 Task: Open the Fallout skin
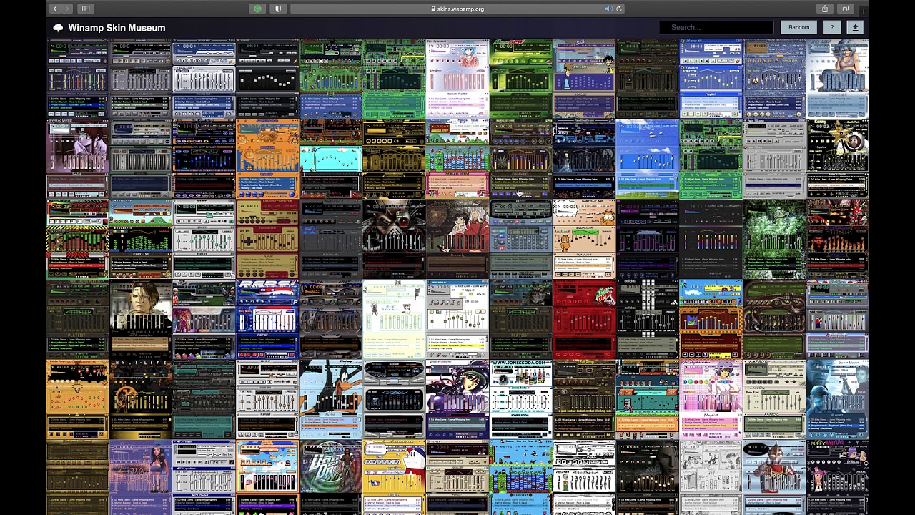(584, 399)
